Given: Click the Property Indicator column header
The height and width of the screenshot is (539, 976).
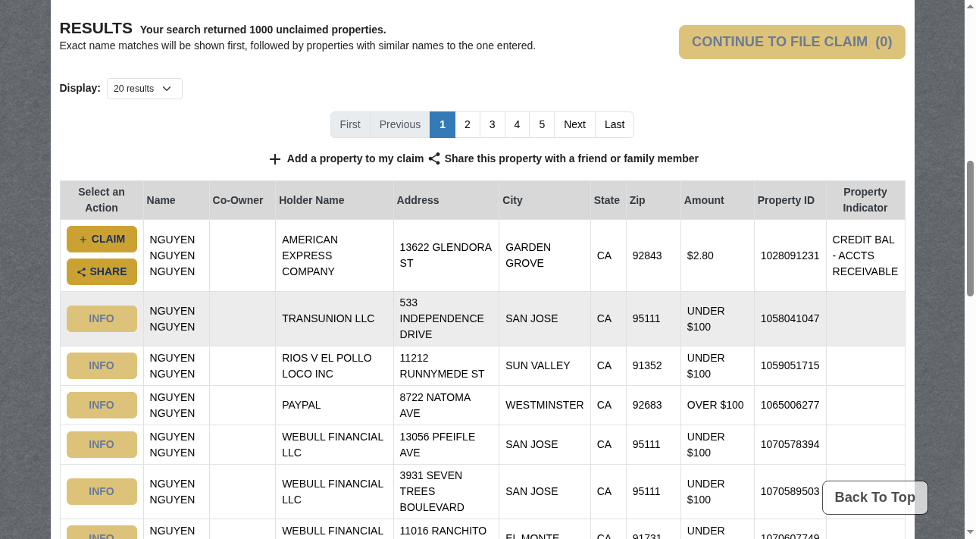Looking at the screenshot, I should click(865, 200).
